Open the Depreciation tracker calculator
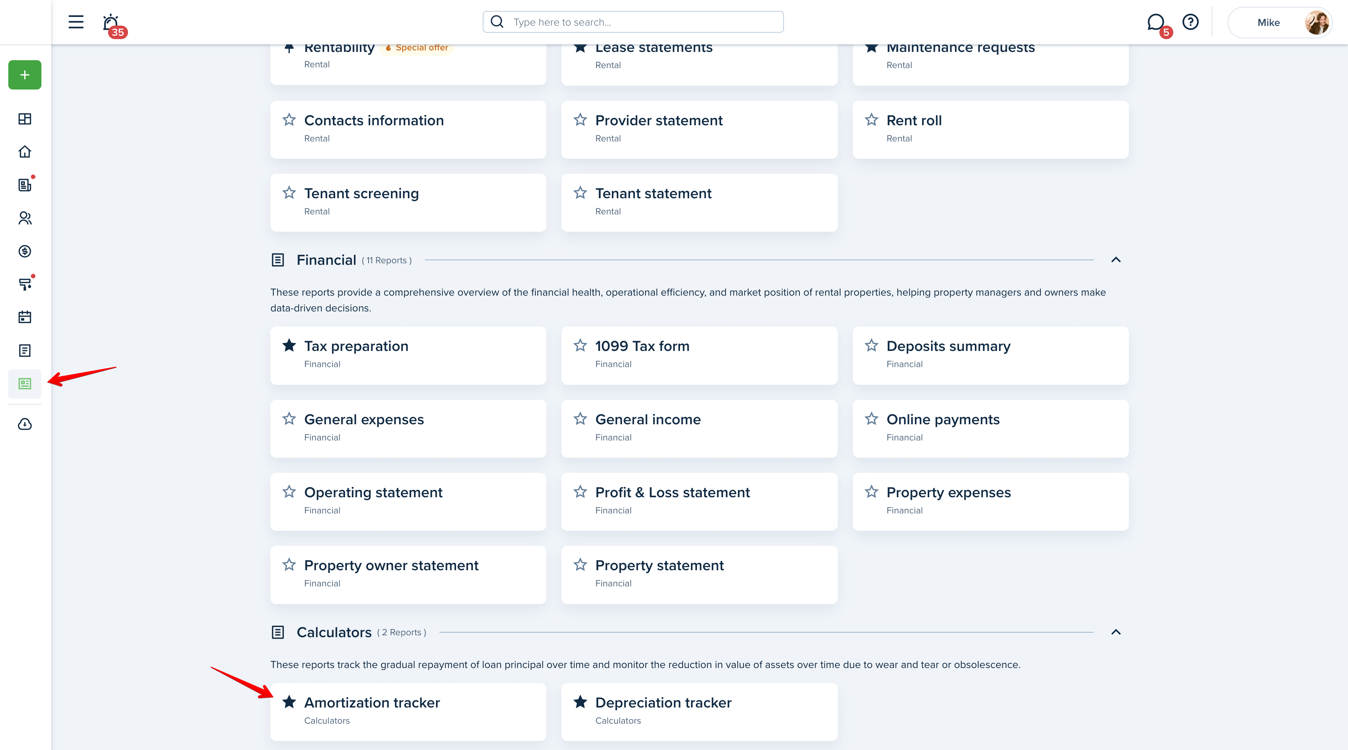This screenshot has height=750, width=1348. pyautogui.click(x=699, y=712)
